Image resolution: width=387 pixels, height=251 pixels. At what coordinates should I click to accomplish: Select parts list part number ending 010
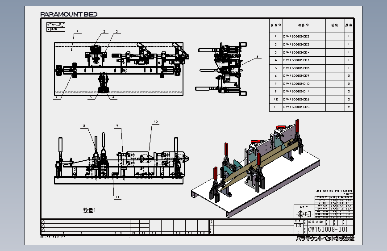point(296,84)
